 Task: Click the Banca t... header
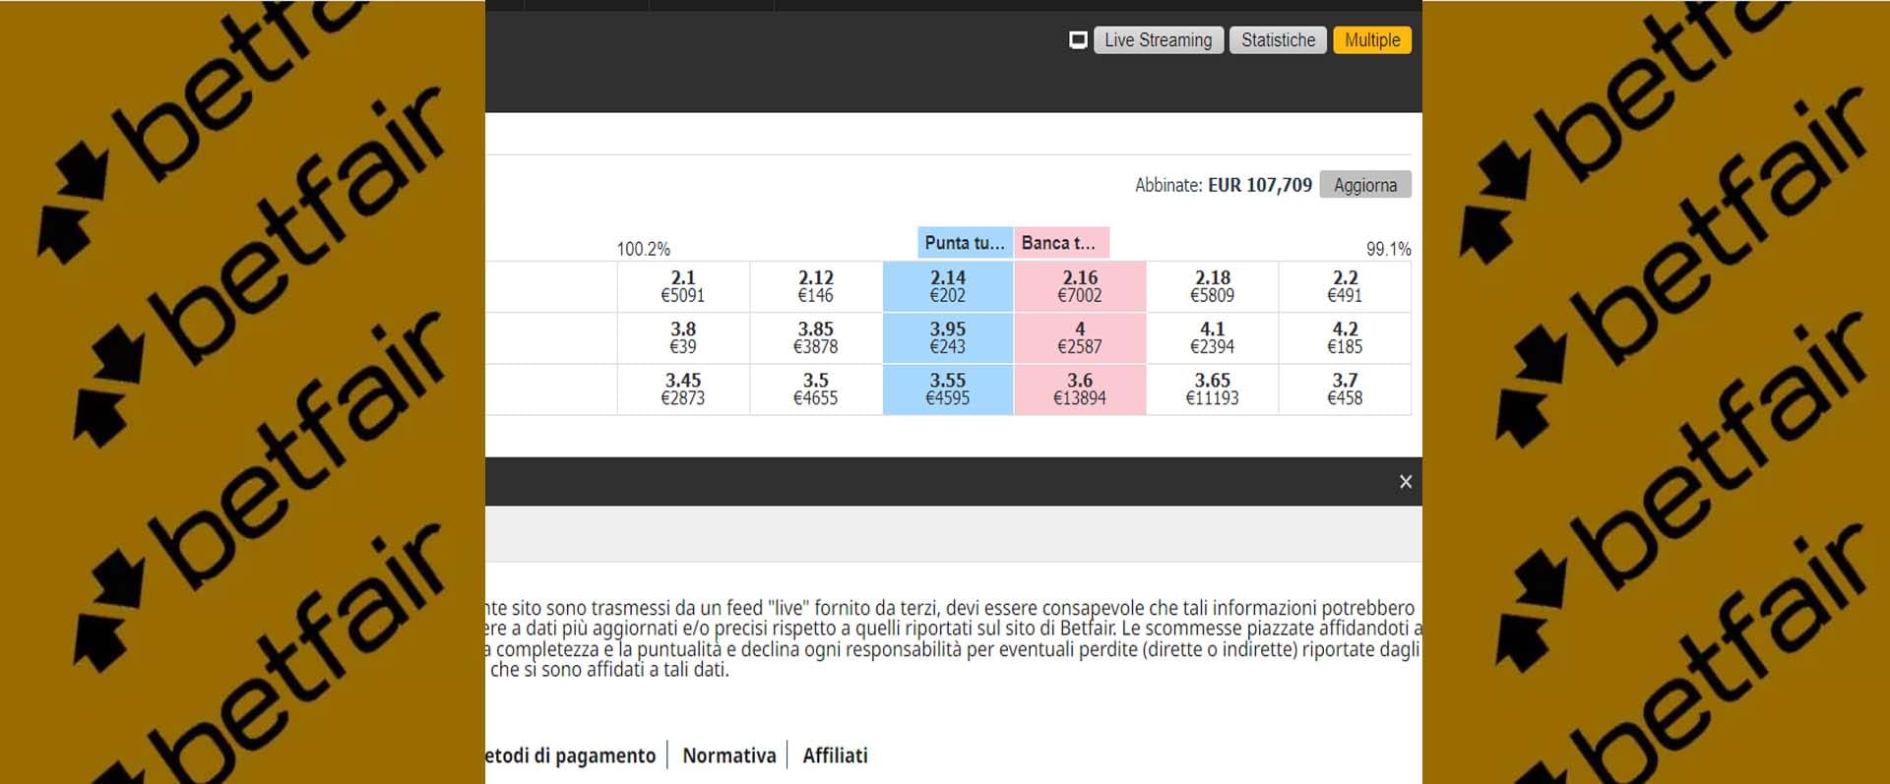(x=1061, y=243)
